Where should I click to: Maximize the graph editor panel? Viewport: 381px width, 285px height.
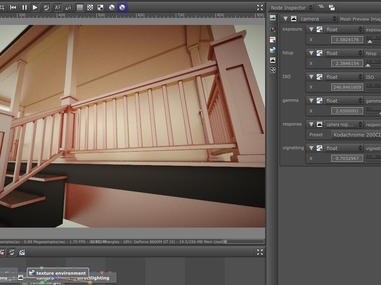(260, 252)
